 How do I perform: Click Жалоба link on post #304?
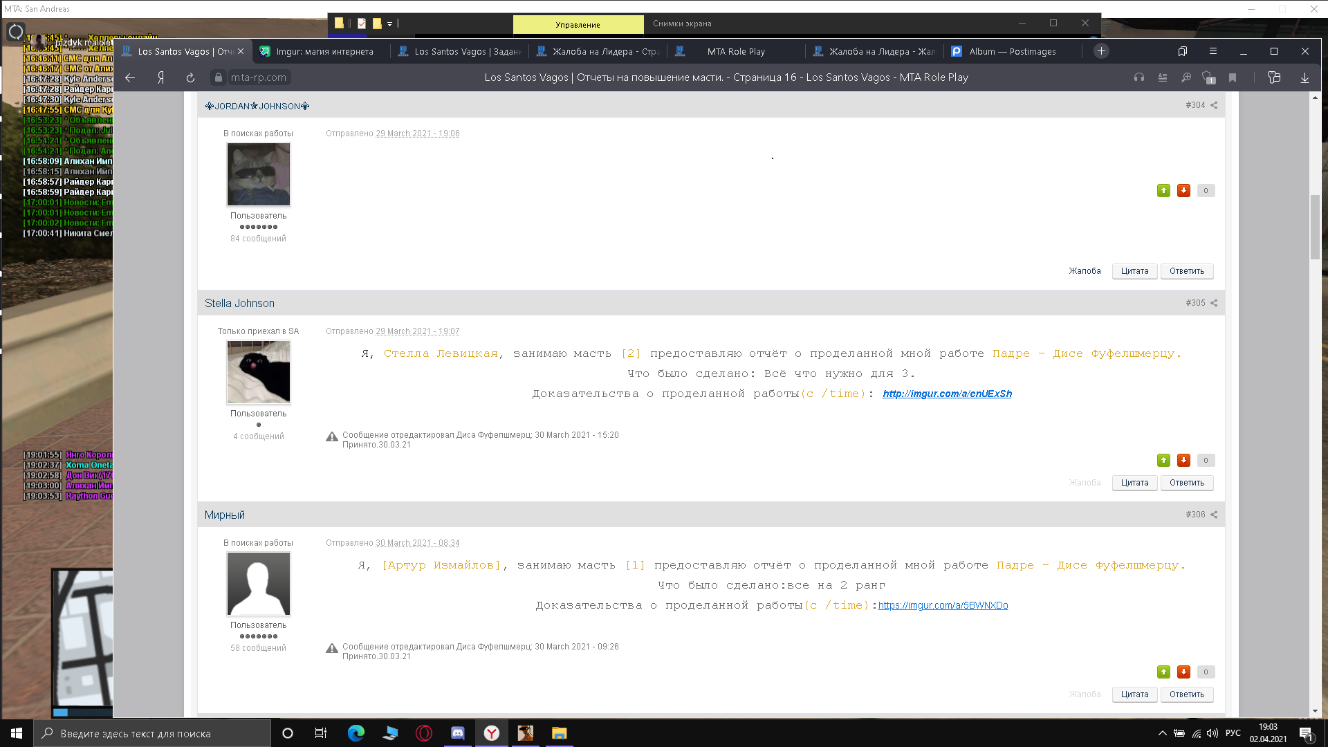(x=1085, y=271)
